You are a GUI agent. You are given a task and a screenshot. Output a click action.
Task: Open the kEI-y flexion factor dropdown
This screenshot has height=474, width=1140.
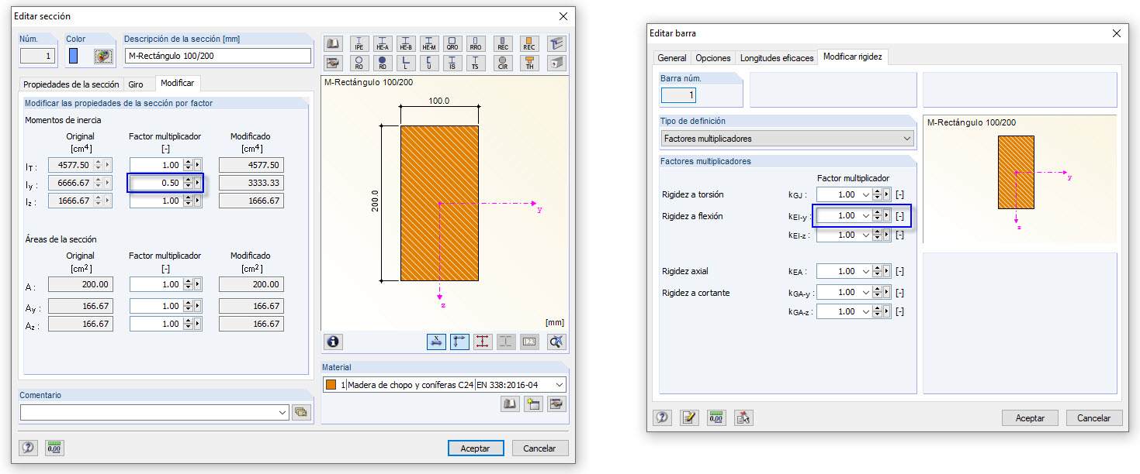(x=866, y=216)
